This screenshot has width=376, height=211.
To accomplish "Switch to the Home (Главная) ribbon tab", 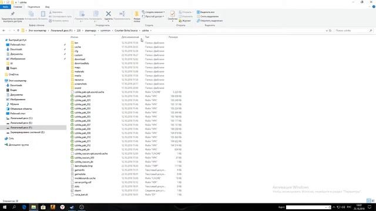I will [18, 7].
